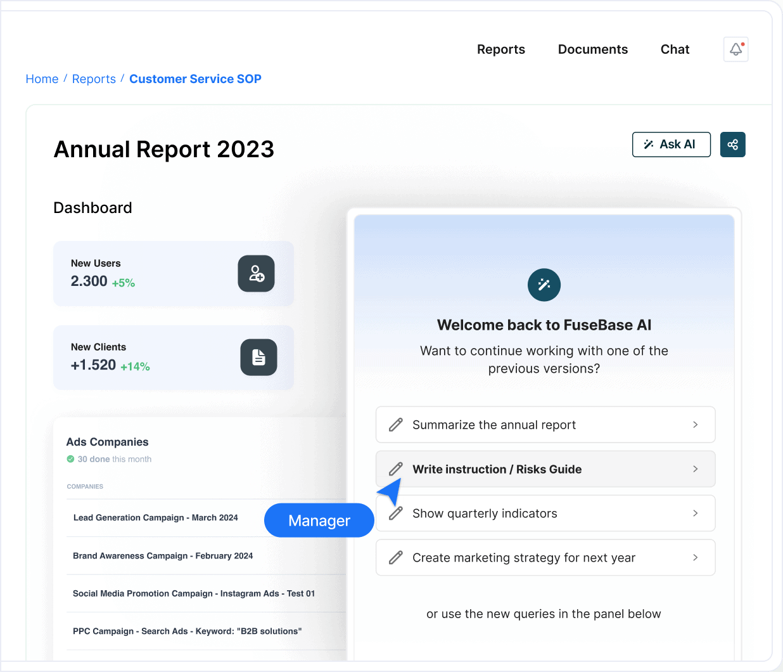Open the Chat menu item
Image resolution: width=783 pixels, height=672 pixels.
pos(675,49)
